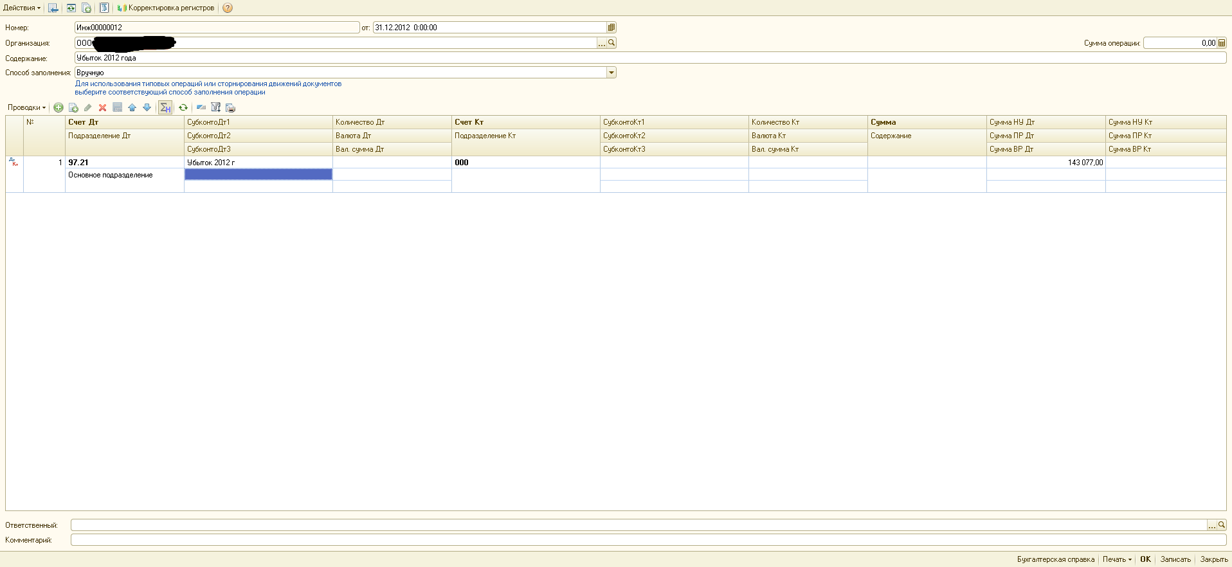Click the OK button

coord(1145,559)
